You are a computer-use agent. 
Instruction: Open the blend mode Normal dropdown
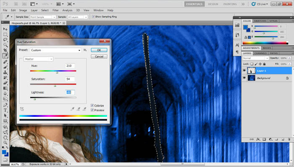point(255,58)
